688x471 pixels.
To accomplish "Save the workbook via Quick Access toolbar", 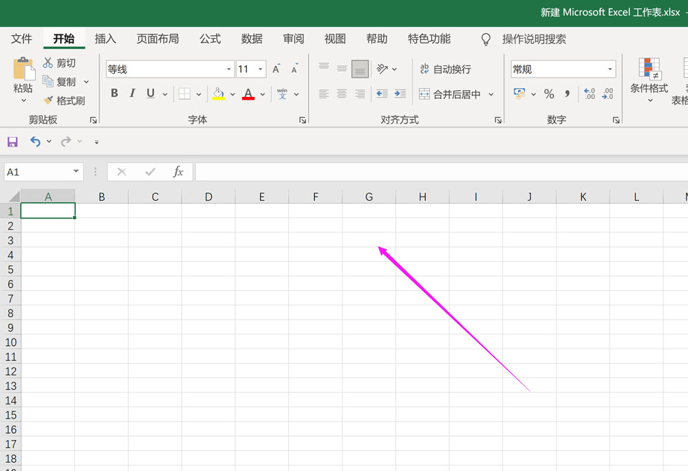I will [x=12, y=142].
